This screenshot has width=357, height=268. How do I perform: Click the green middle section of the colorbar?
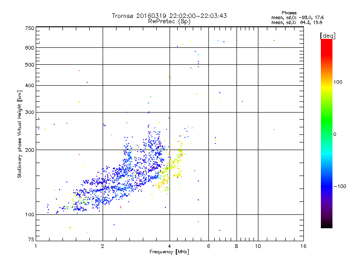coord(327,121)
